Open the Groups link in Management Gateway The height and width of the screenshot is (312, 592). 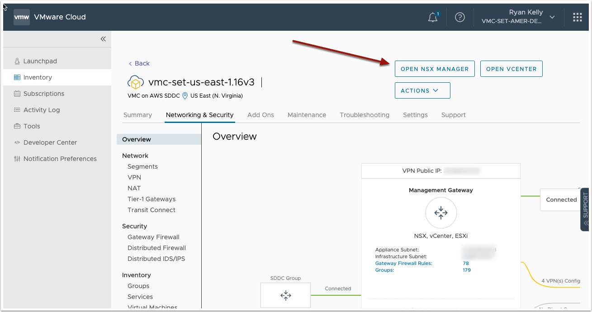384,270
